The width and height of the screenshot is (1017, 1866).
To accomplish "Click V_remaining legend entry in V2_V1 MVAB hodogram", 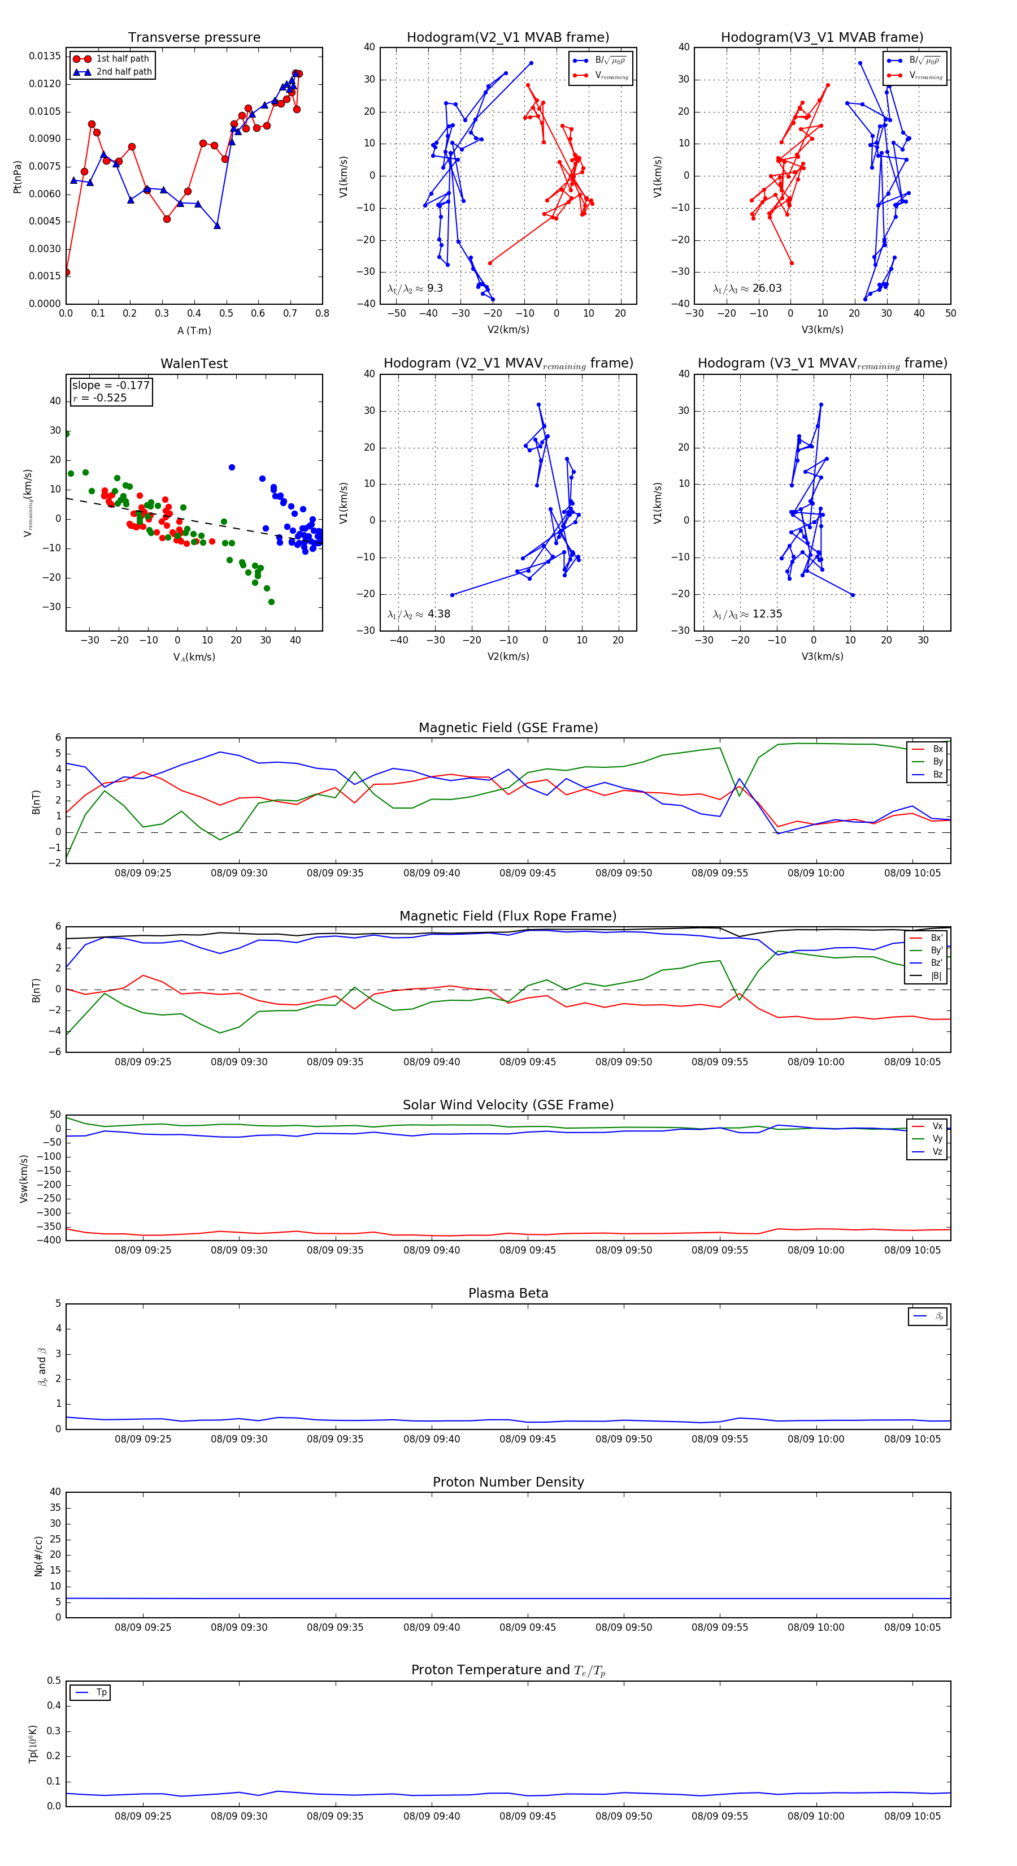I will pos(601,75).
